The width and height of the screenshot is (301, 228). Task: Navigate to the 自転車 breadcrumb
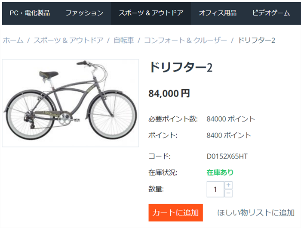point(123,40)
